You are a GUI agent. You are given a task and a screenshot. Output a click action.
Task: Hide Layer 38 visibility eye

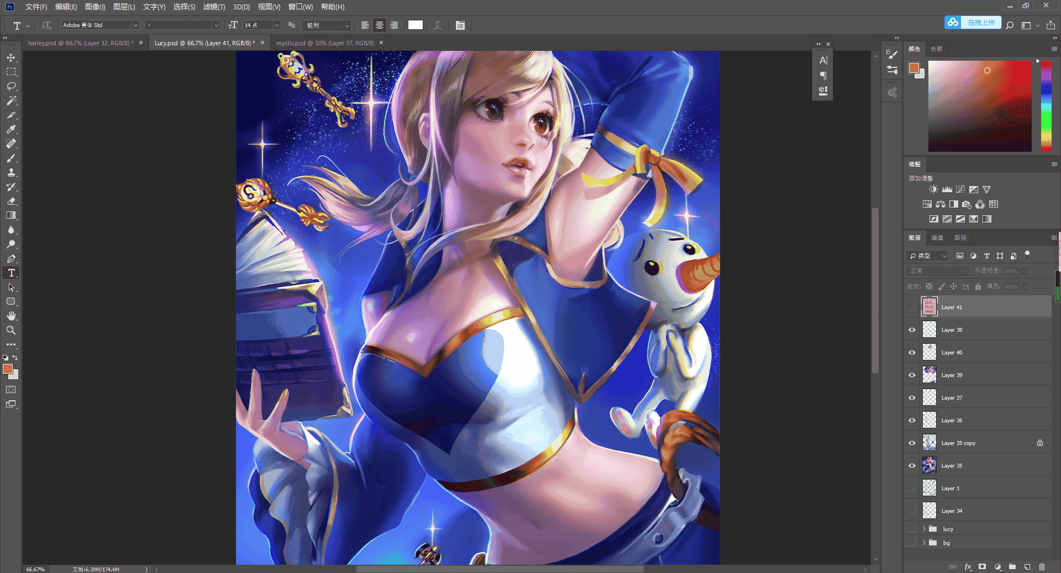(x=912, y=330)
